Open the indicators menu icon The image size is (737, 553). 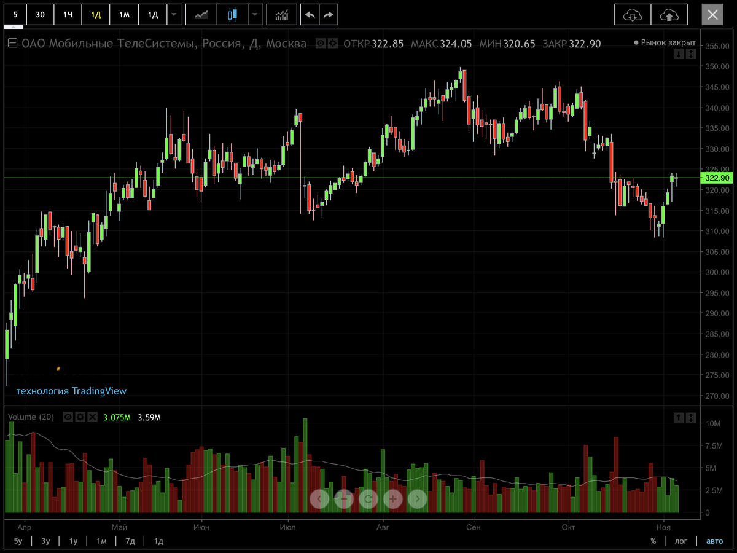[x=282, y=15]
